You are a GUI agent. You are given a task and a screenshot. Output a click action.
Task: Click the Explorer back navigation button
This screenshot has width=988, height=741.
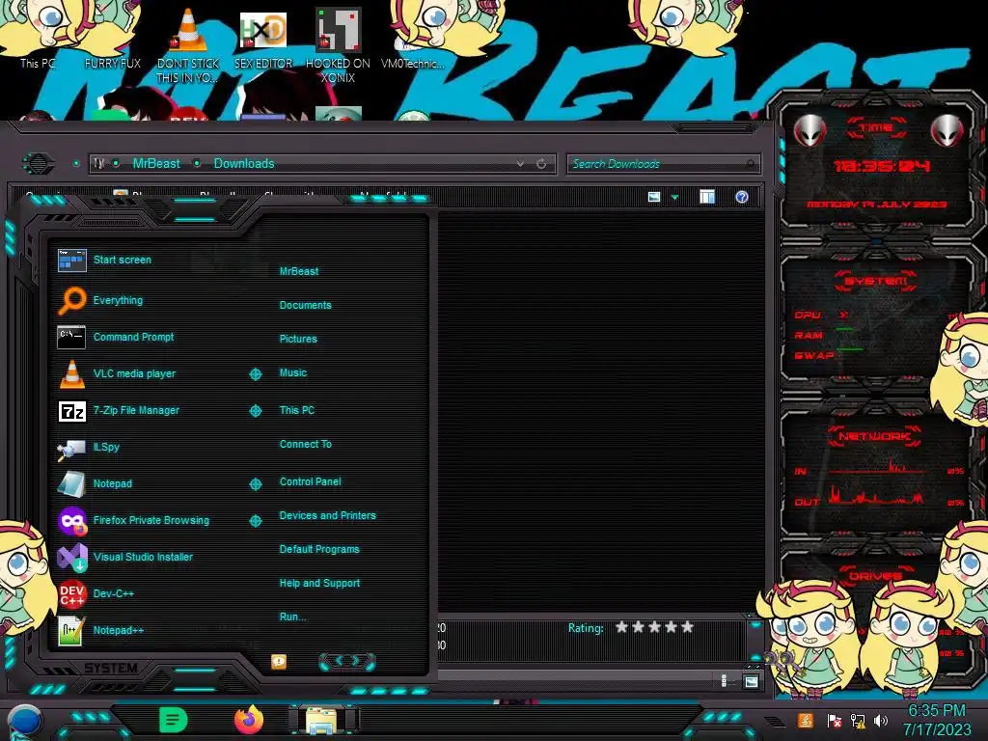[x=39, y=164]
